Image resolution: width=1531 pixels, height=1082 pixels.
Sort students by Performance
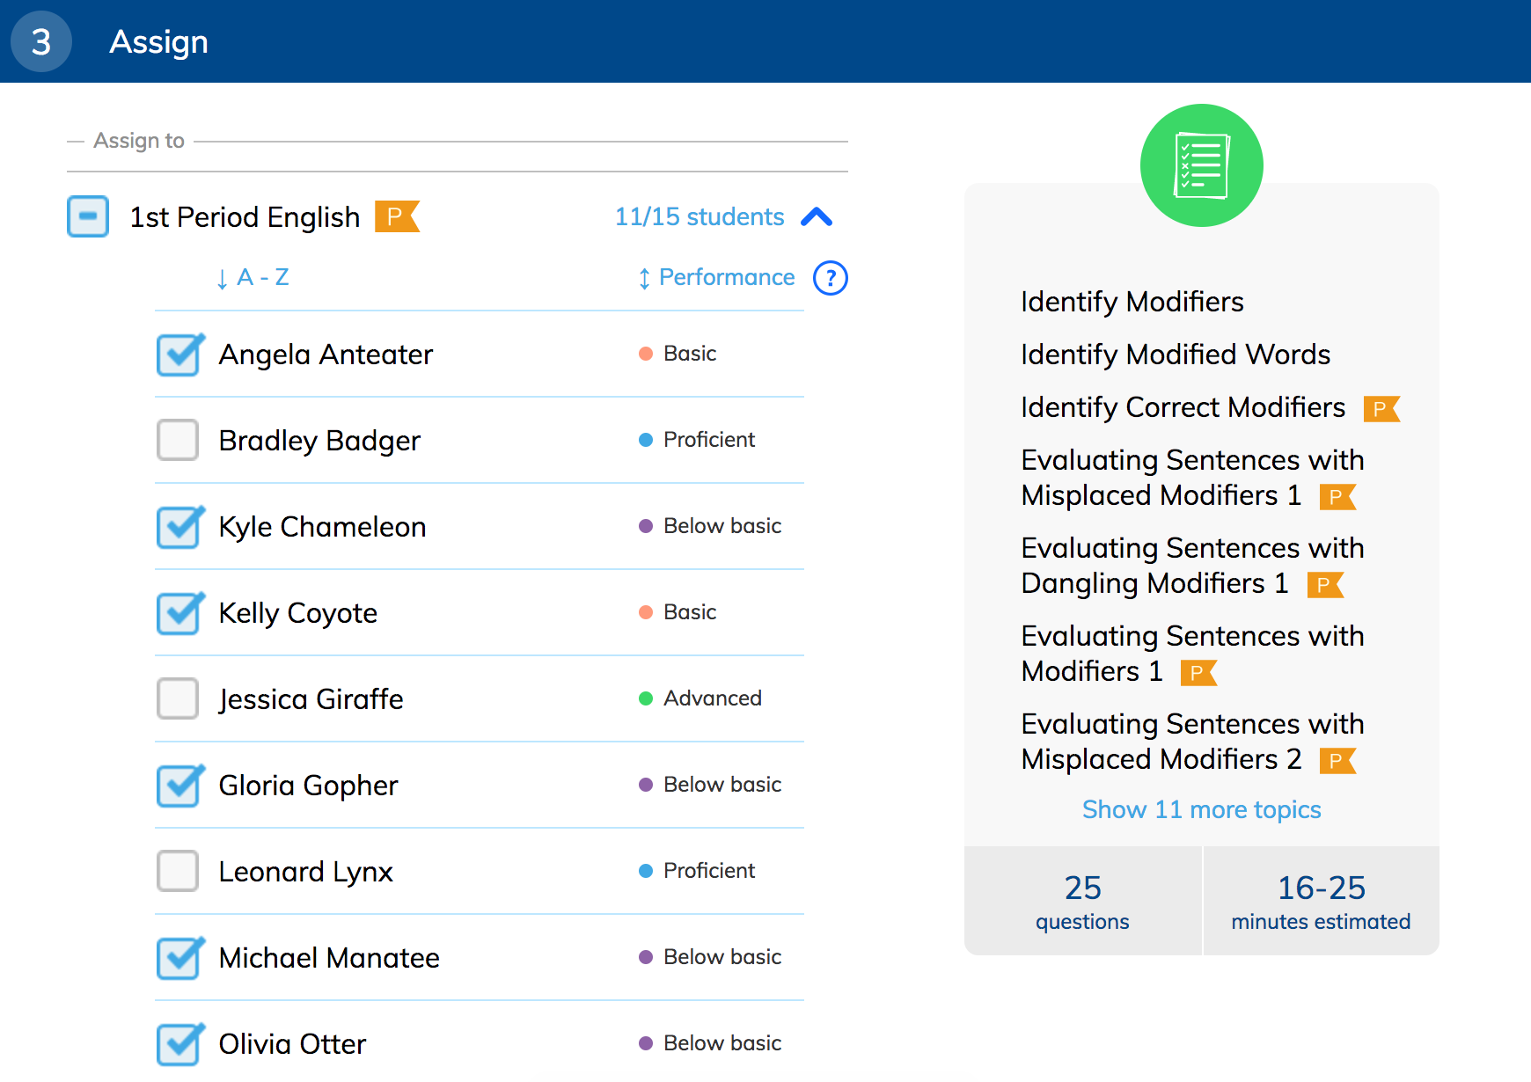pos(716,278)
